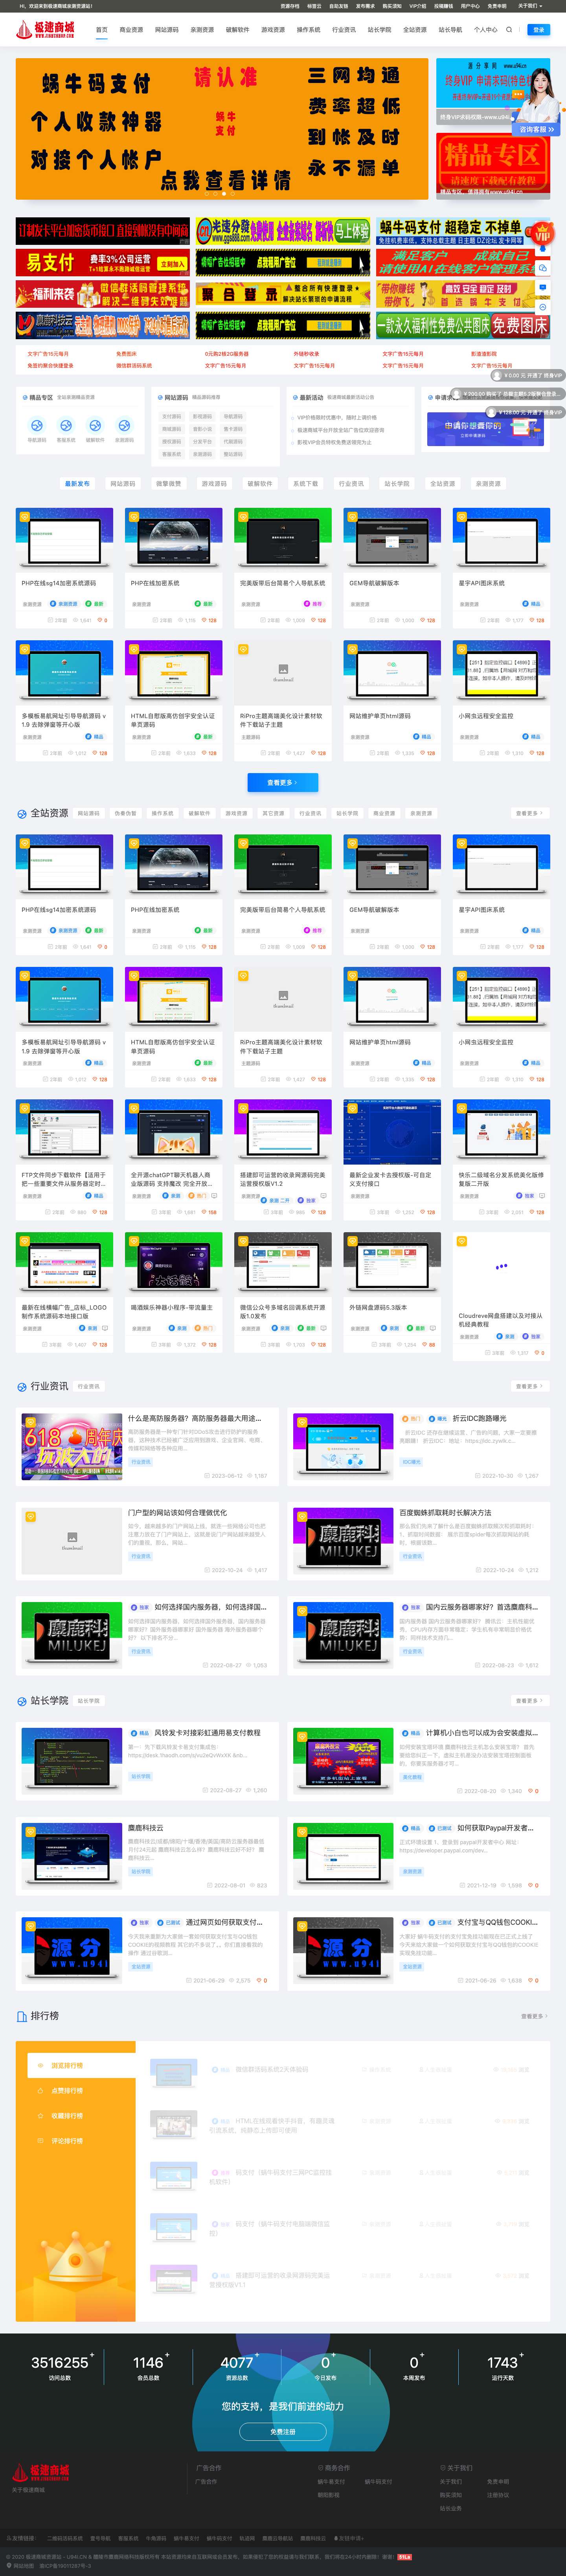
Task: Click the 其它资源 tag in the 全站资源 tag row
Action: tap(273, 813)
